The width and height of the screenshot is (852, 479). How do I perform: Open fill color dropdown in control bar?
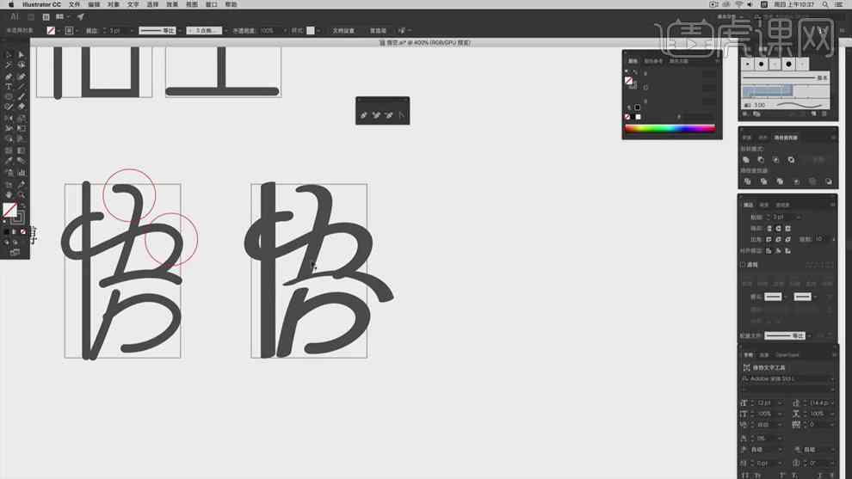click(x=59, y=30)
